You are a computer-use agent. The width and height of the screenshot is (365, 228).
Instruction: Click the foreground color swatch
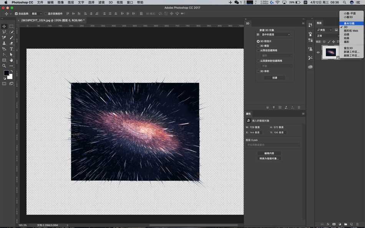point(7,73)
